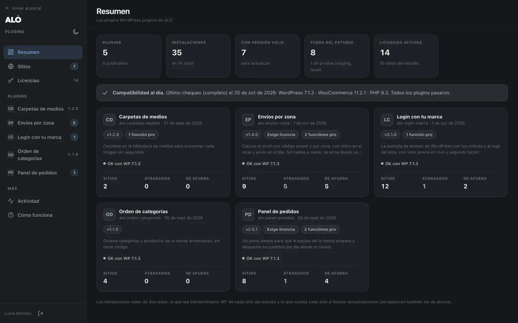Click the CD avatar on Carpetas de medios card
The height and width of the screenshot is (323, 518).
click(x=109, y=120)
